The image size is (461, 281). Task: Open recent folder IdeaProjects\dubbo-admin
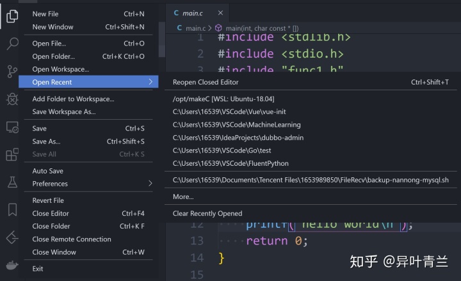point(311,138)
